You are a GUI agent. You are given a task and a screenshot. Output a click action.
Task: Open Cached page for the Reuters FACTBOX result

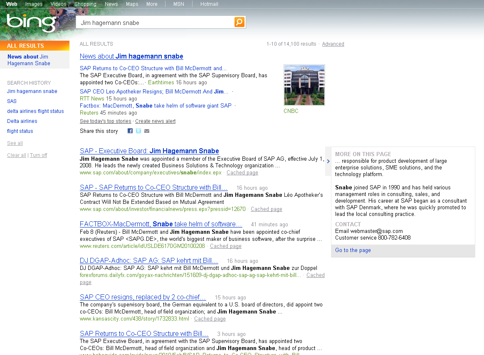pos(225,246)
